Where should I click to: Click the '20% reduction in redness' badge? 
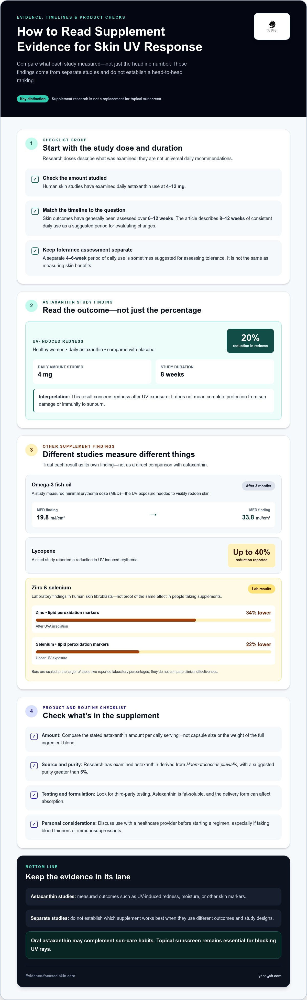click(250, 341)
